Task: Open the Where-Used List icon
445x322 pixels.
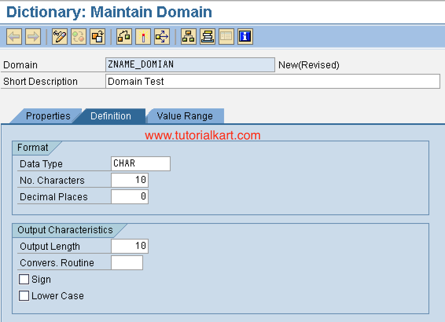Action: [x=162, y=37]
